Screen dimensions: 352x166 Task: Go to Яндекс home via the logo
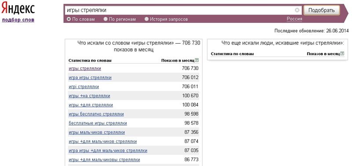click(x=18, y=9)
